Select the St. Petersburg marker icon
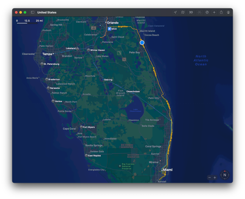This screenshot has width=245, height=199. click(42, 64)
